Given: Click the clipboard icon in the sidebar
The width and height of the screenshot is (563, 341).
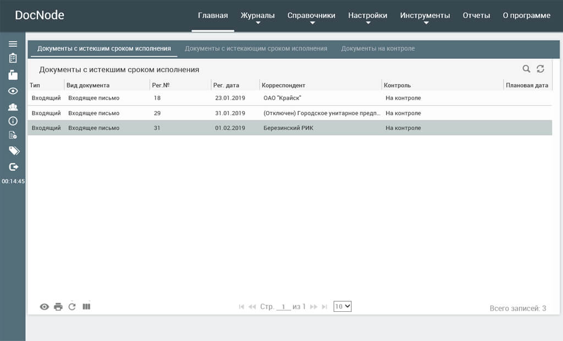Looking at the screenshot, I should (13, 58).
